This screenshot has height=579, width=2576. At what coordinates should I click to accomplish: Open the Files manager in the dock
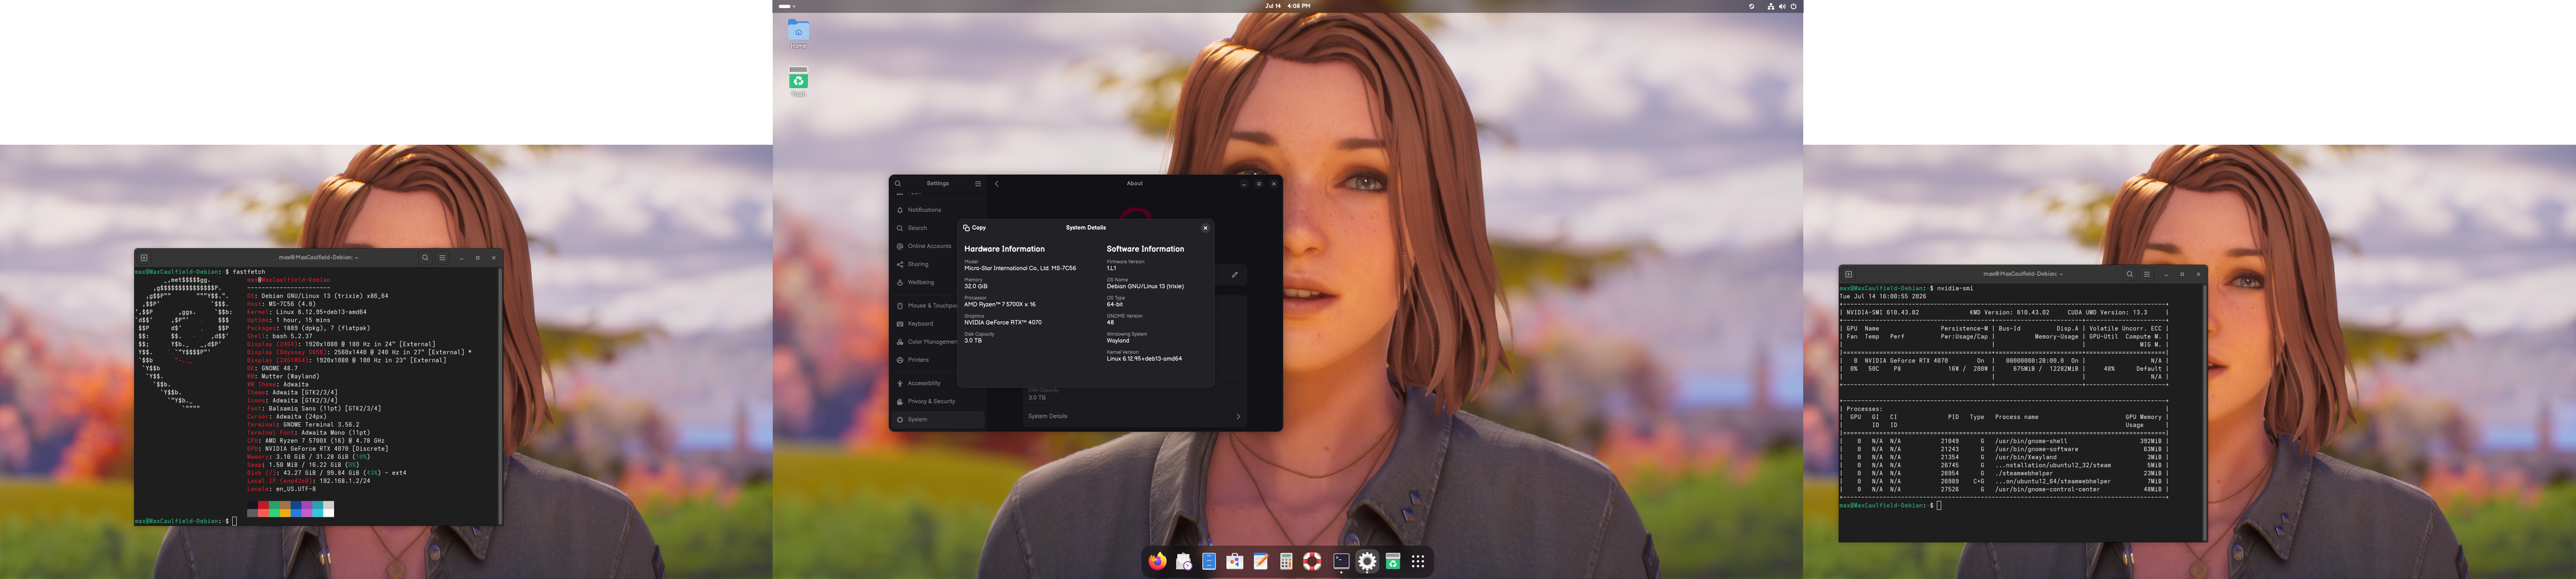(x=1209, y=561)
